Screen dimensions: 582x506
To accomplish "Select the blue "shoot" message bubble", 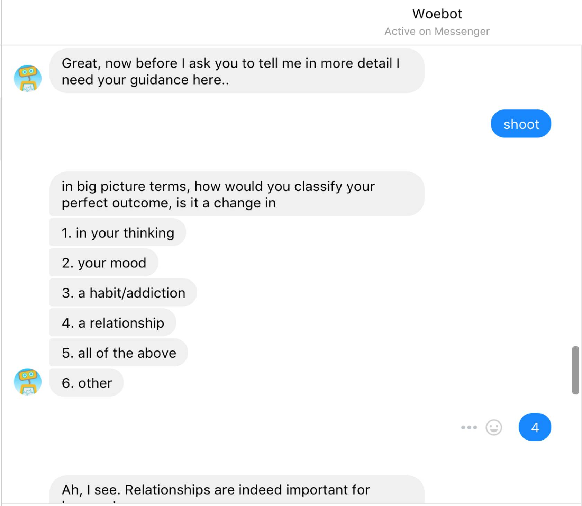I will coord(521,124).
